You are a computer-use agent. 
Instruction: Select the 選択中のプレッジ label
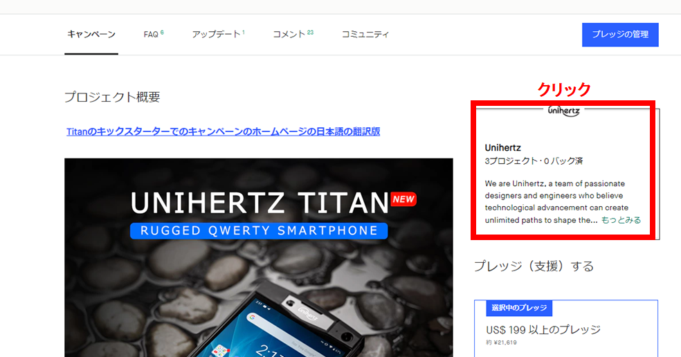pos(519,308)
